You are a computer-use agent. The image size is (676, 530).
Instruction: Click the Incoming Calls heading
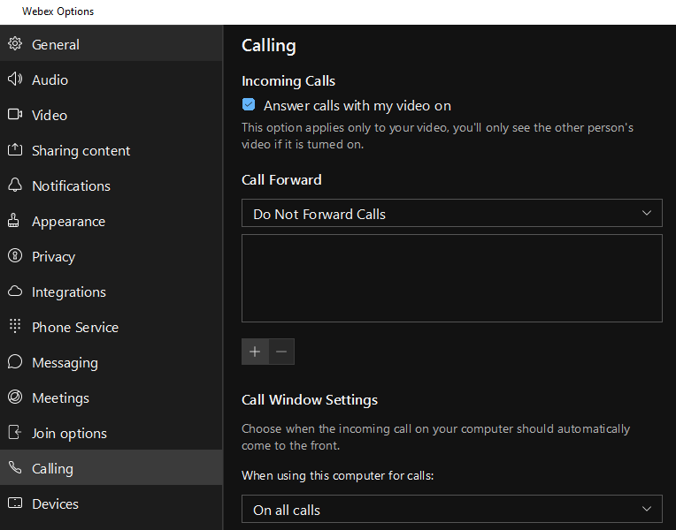(288, 81)
